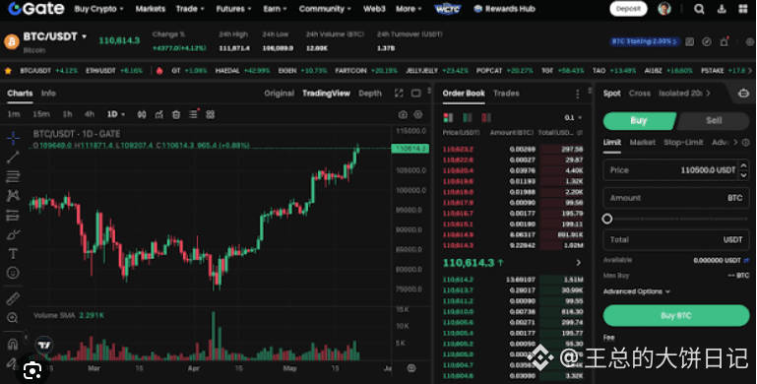Click the star favorites icon in ticker
Viewport: 757px width, 384px height.
click(8, 71)
